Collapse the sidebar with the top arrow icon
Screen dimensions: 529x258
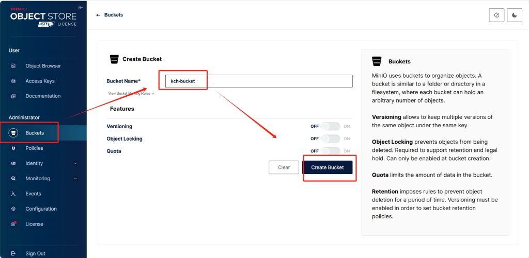pyautogui.click(x=80, y=7)
